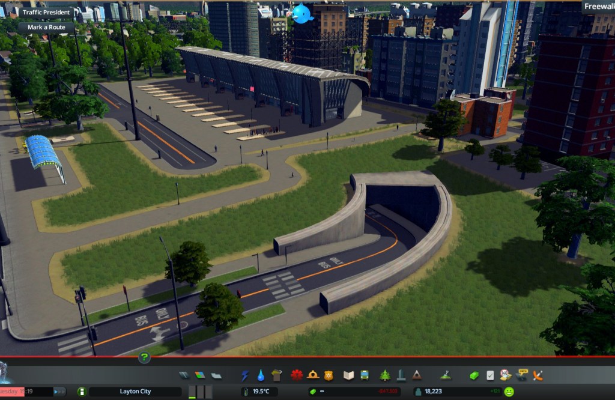Click the Traffic President button

(47, 12)
